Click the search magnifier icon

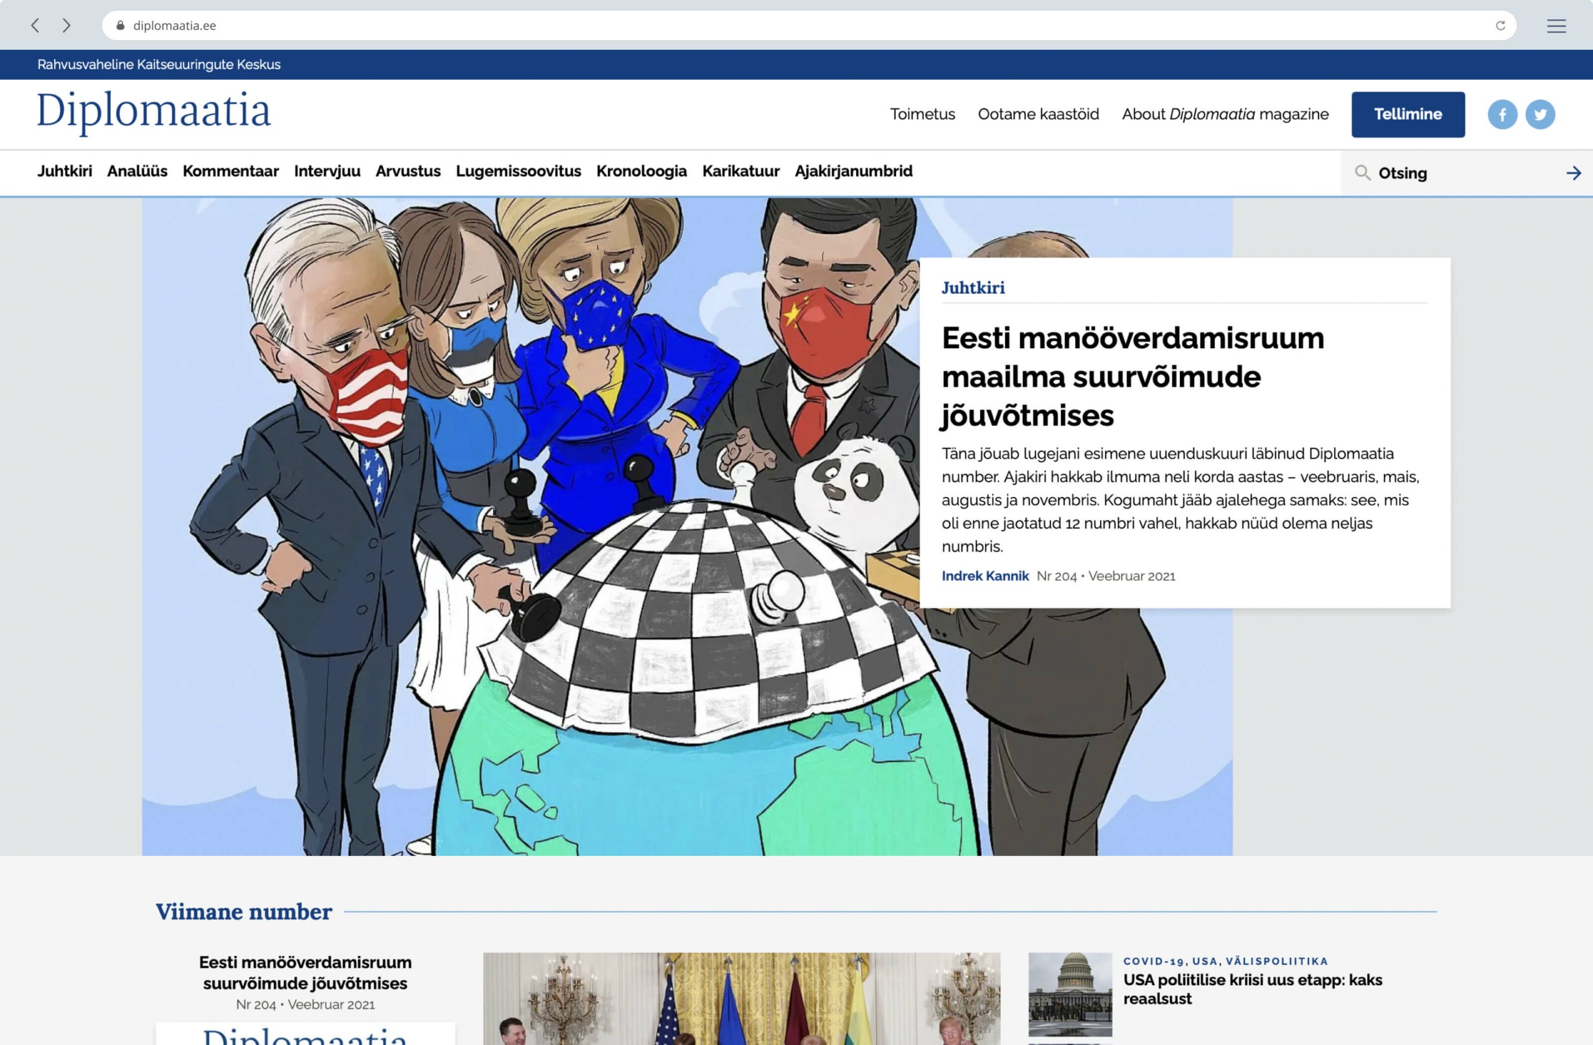[x=1363, y=172]
